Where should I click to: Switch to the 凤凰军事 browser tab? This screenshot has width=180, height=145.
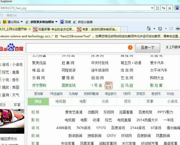55,29
